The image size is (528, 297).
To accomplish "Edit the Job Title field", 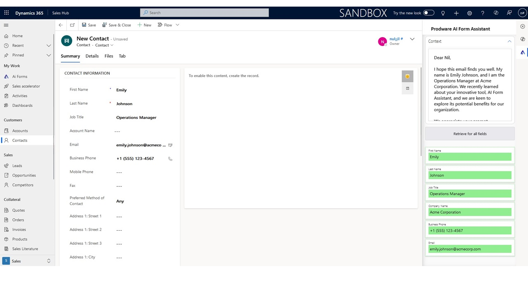I will coord(144,118).
